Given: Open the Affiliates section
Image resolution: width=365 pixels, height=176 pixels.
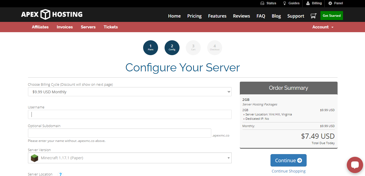Looking at the screenshot, I should click(40, 27).
